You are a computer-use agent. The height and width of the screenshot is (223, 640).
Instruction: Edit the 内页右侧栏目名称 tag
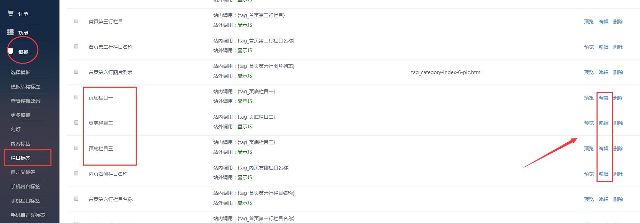603,174
